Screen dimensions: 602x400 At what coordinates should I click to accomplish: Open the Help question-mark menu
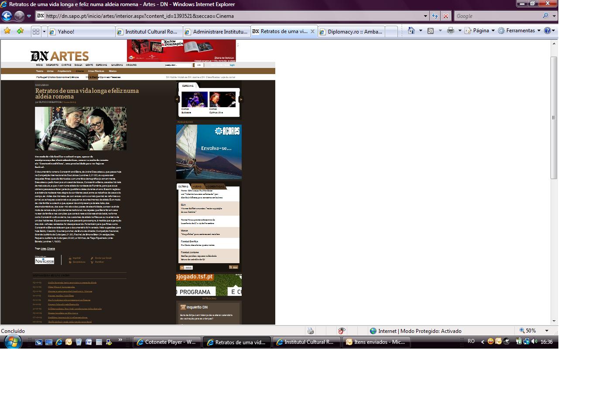click(x=550, y=31)
